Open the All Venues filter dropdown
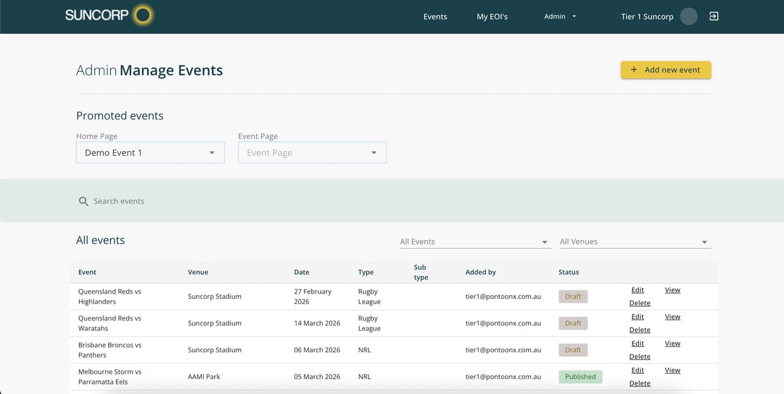This screenshot has width=784, height=394. (x=635, y=241)
